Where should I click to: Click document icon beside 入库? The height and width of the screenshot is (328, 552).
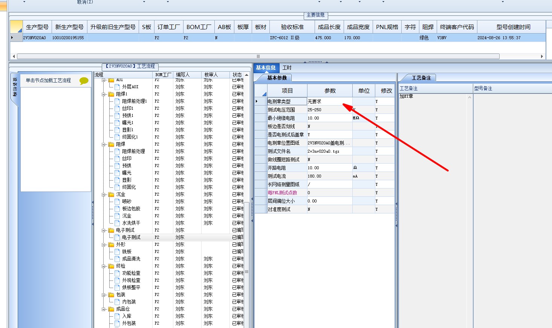point(117,316)
